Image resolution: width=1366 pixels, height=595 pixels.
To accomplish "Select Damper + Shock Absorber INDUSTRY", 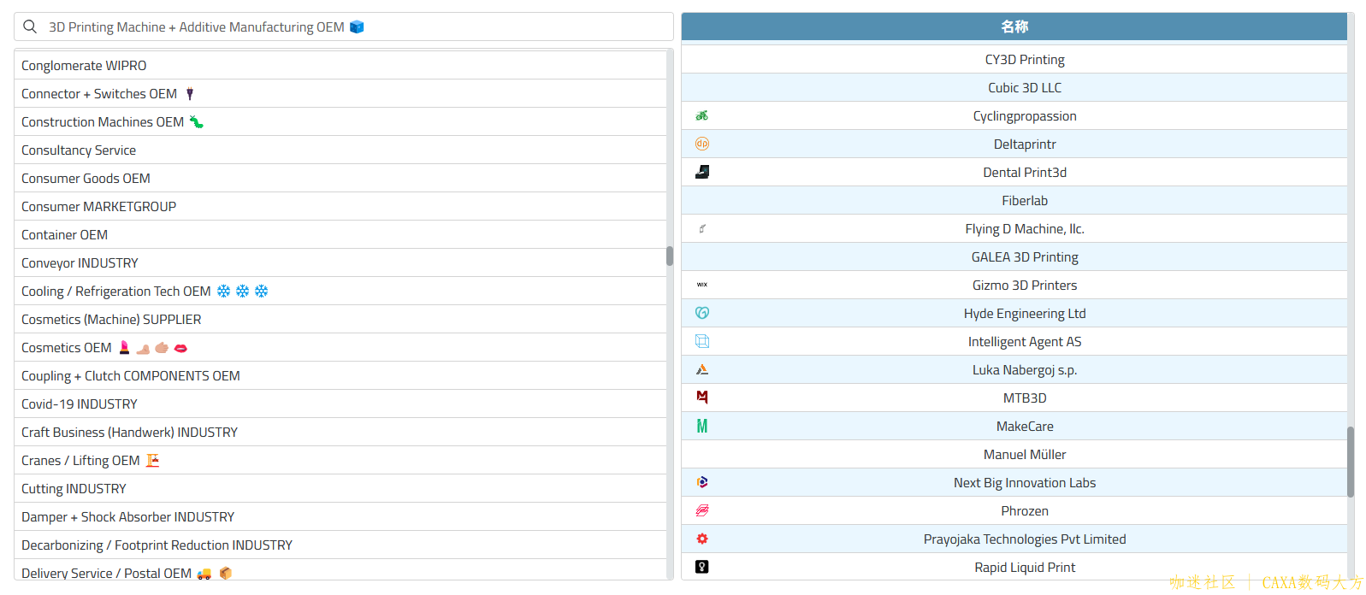I will [x=340, y=517].
